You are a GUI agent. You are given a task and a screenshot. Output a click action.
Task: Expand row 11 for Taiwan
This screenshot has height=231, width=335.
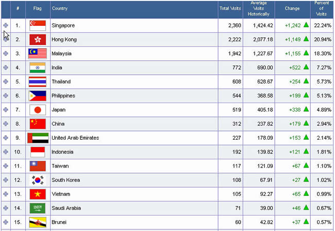tap(6, 166)
